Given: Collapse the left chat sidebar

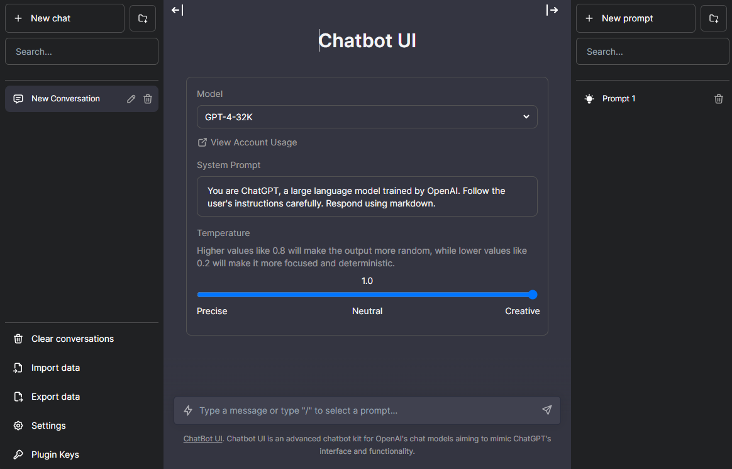Looking at the screenshot, I should tap(177, 10).
